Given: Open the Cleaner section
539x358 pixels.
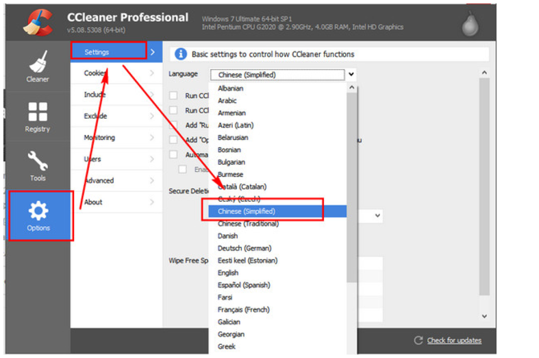Looking at the screenshot, I should click(38, 67).
